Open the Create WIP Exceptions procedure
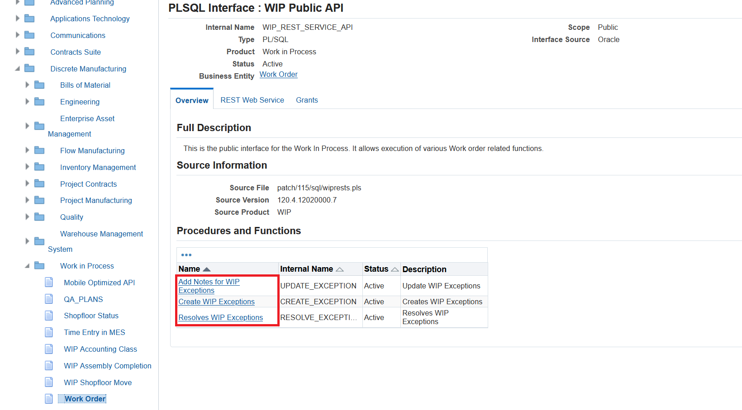The height and width of the screenshot is (410, 742). (216, 302)
